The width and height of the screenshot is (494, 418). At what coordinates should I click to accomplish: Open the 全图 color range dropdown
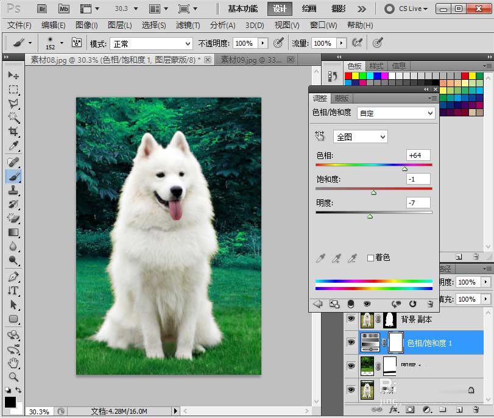pyautogui.click(x=360, y=137)
